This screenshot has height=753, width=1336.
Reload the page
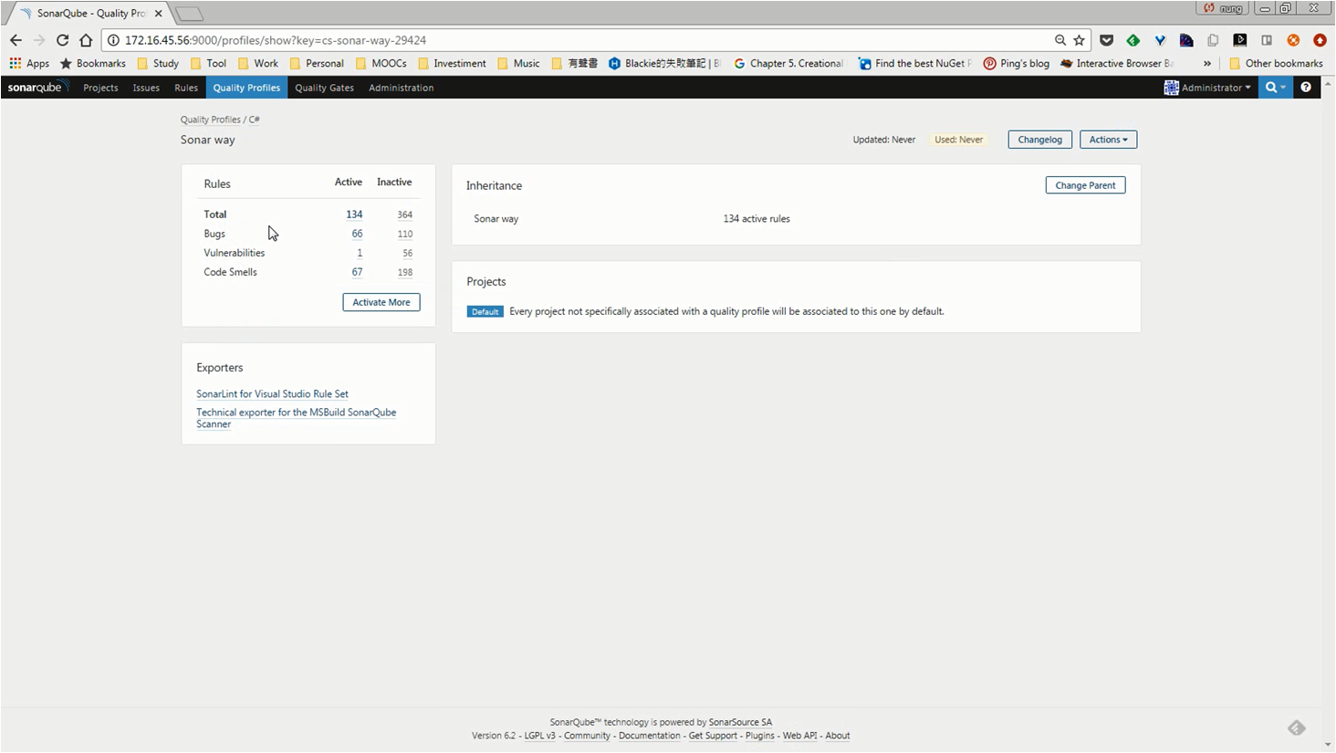click(x=62, y=40)
